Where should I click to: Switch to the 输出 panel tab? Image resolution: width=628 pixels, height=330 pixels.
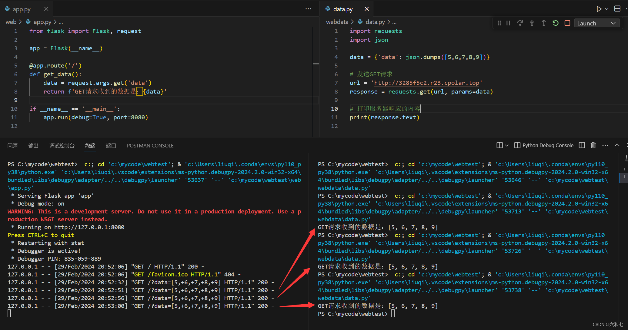[33, 146]
